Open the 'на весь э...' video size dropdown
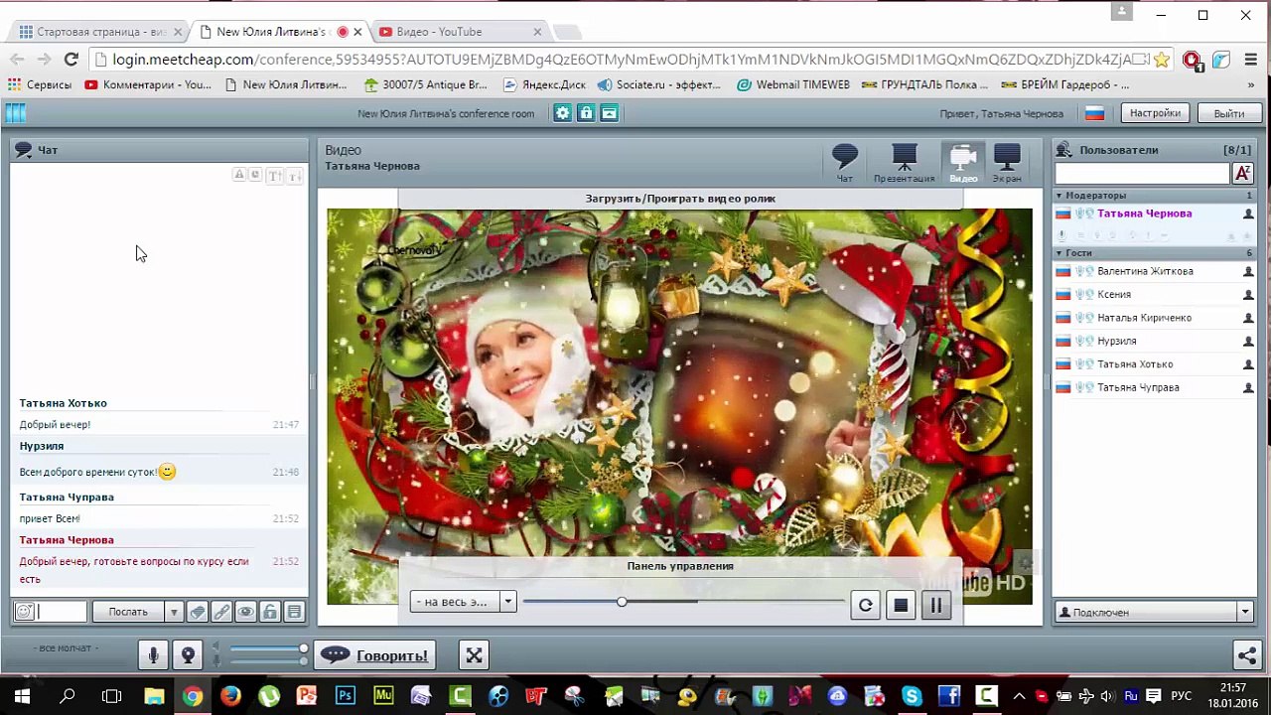 (463, 602)
